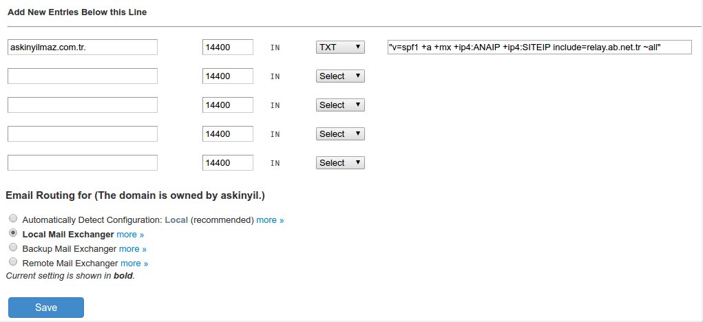Click the empty fifth row name field

(x=83, y=163)
